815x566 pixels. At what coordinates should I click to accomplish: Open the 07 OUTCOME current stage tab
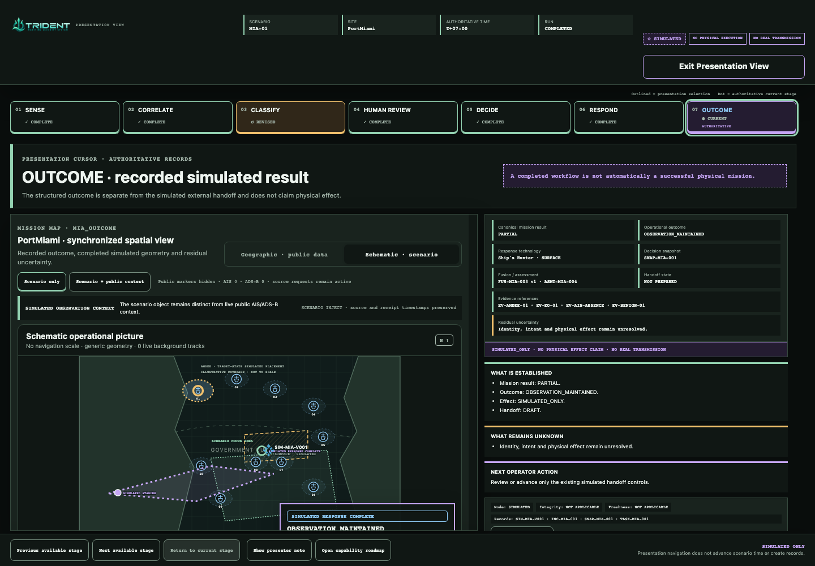click(x=741, y=117)
